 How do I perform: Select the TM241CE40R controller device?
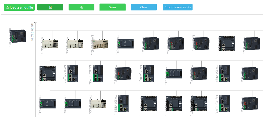tap(126, 44)
